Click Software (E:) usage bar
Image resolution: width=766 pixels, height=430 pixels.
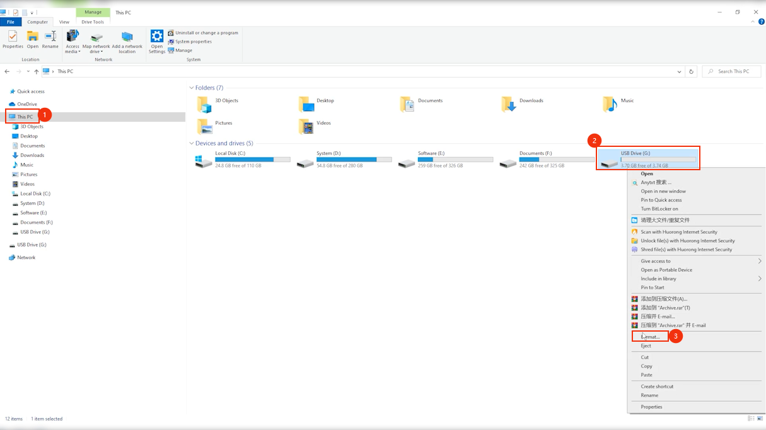tap(456, 160)
